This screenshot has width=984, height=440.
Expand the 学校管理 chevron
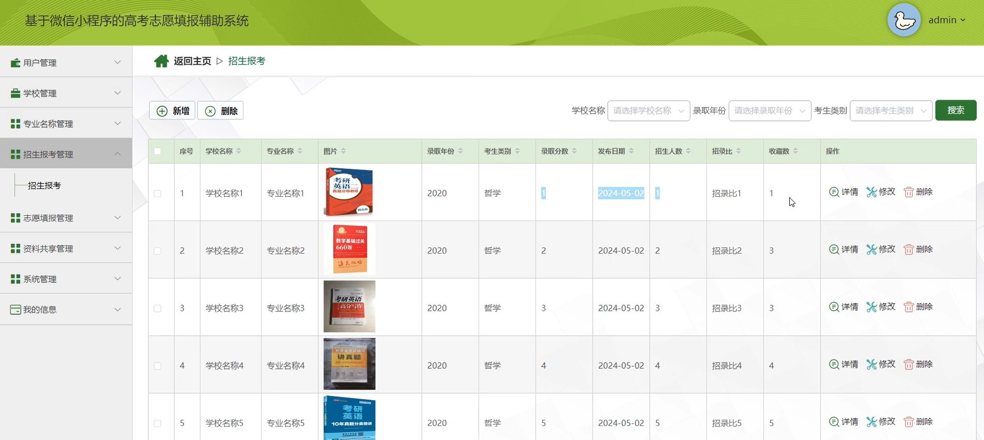(x=117, y=93)
